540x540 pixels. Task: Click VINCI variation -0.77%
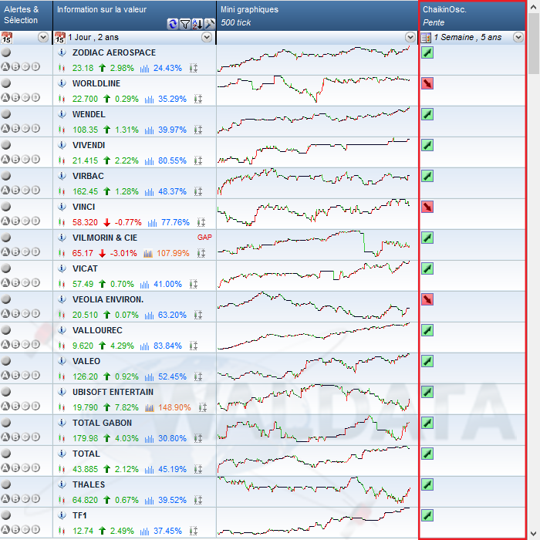(x=128, y=222)
